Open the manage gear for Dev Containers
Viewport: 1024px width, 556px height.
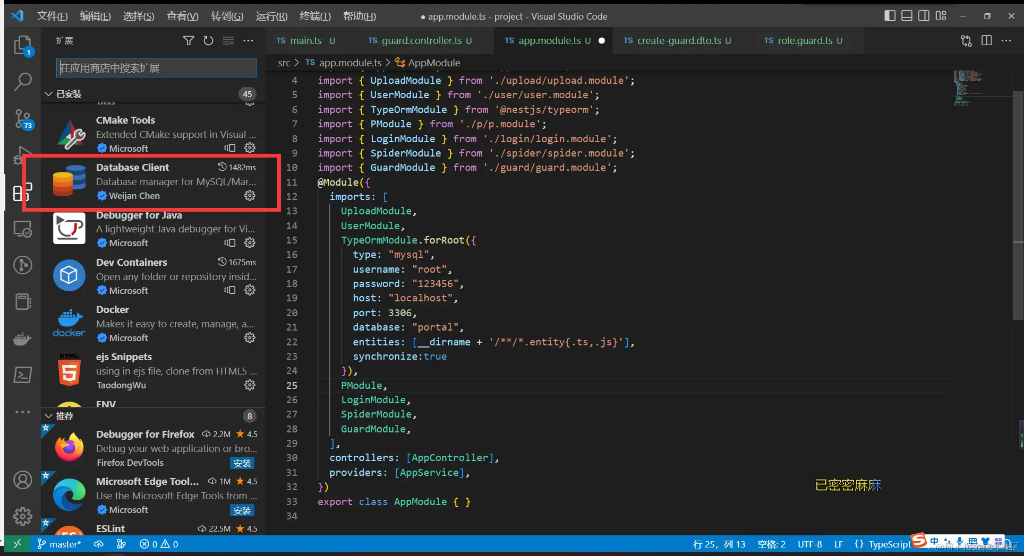coord(250,290)
